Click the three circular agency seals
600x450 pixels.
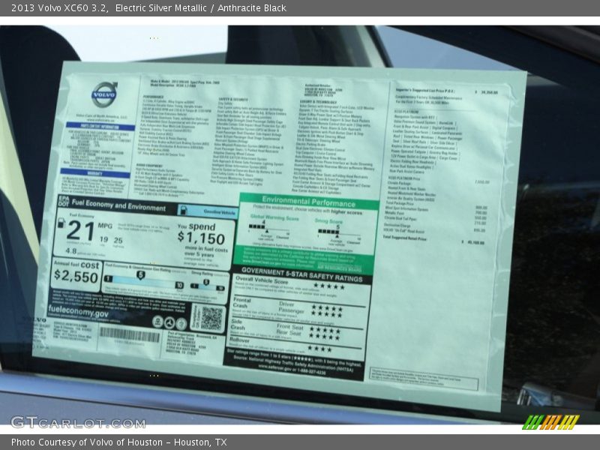click(x=168, y=322)
